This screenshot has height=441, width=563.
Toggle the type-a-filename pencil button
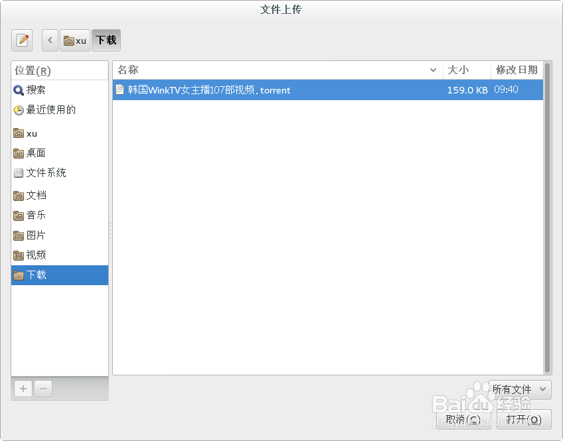[22, 40]
